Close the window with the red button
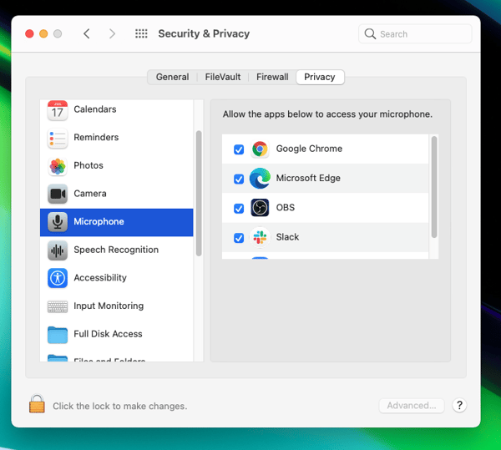Image resolution: width=501 pixels, height=450 pixels. [x=29, y=33]
